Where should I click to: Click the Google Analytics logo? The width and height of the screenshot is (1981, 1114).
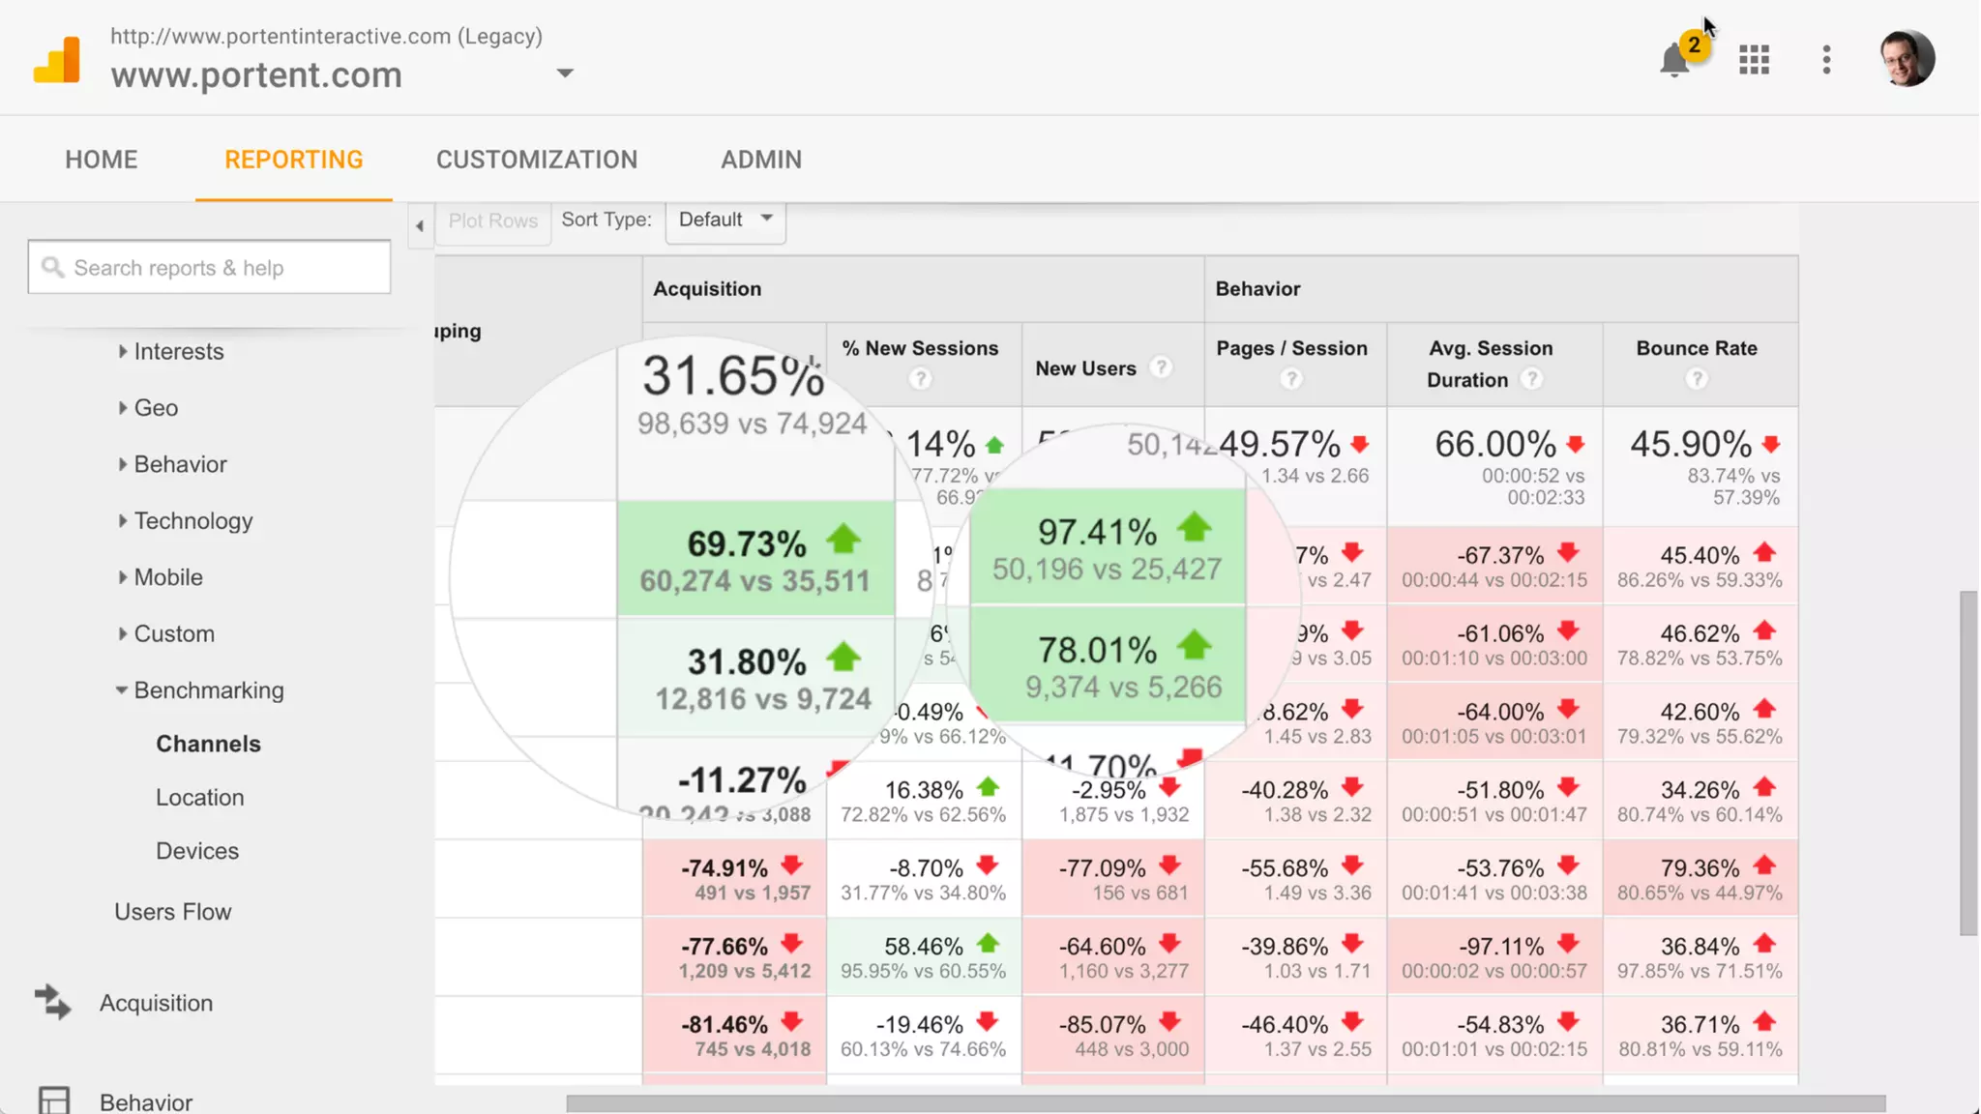57,60
